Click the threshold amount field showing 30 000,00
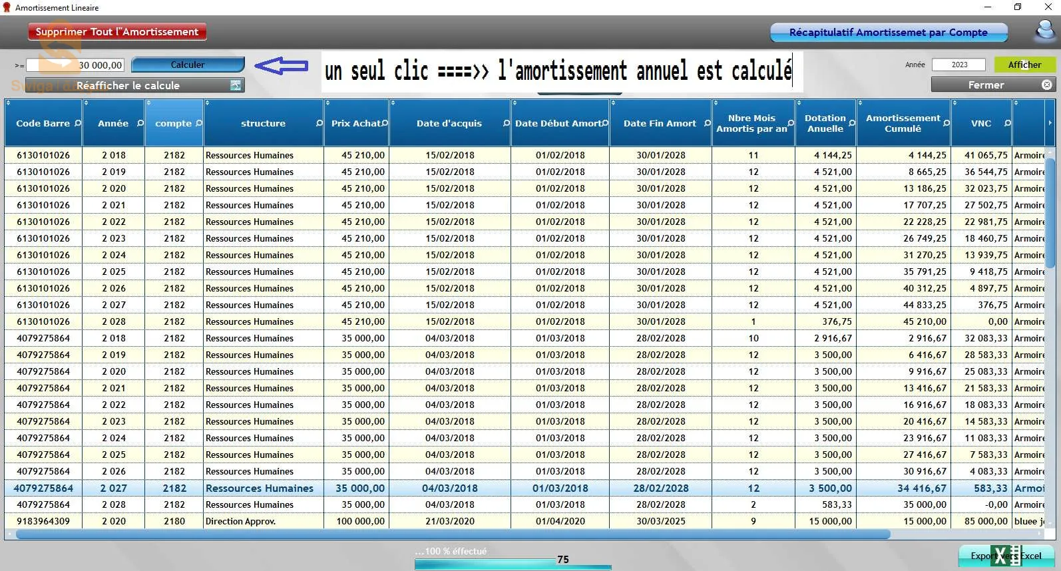Screen dimensions: 1061x571 coord(75,65)
